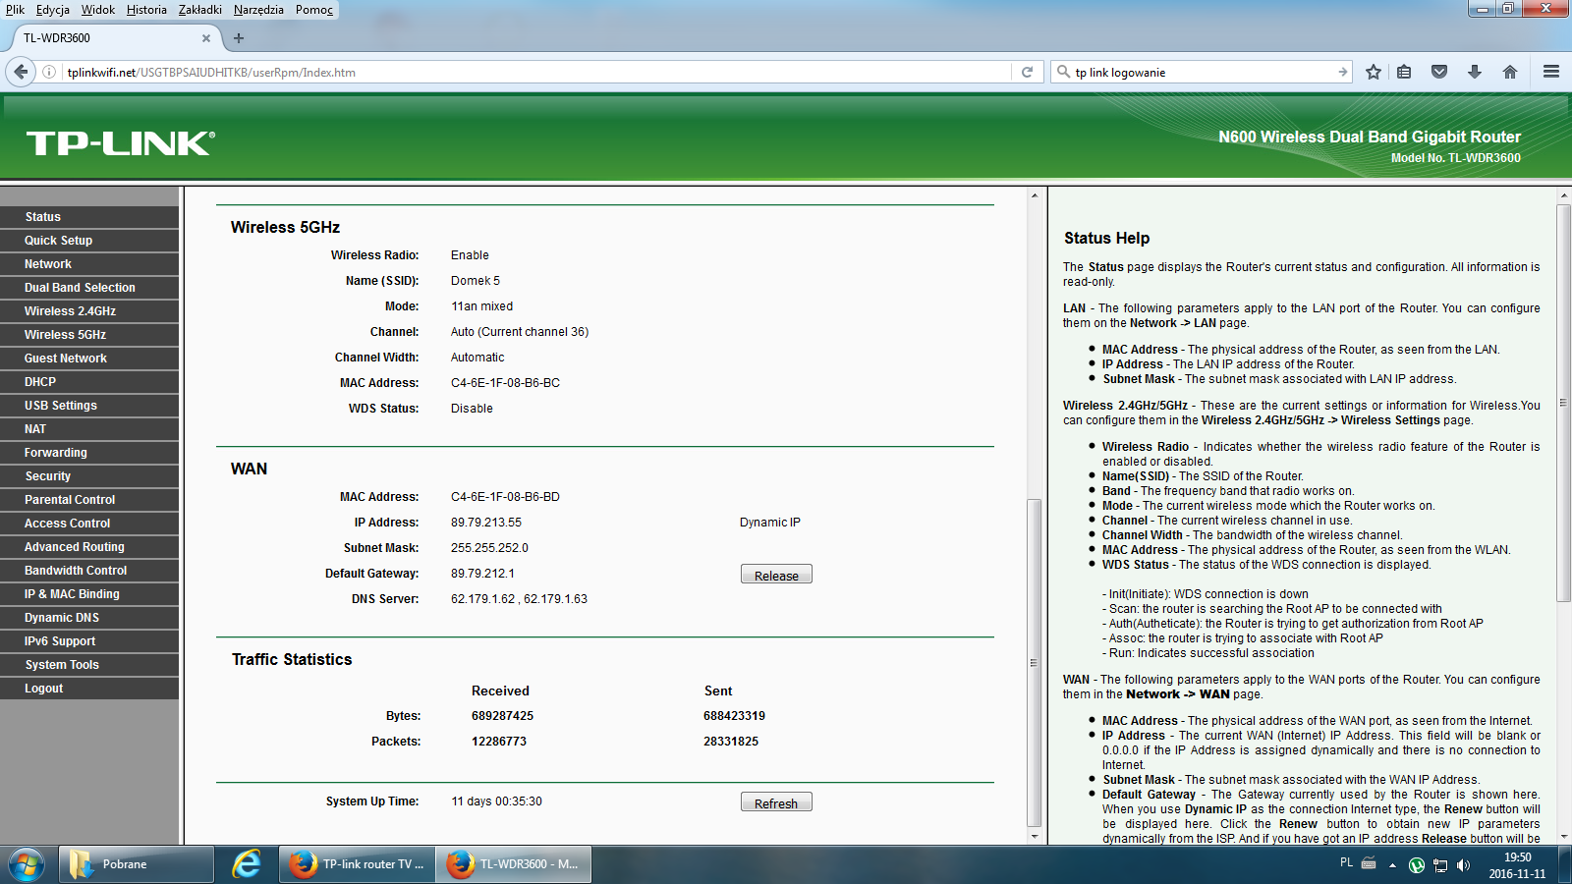Open the Plik menu
The image size is (1572, 884).
15,10
